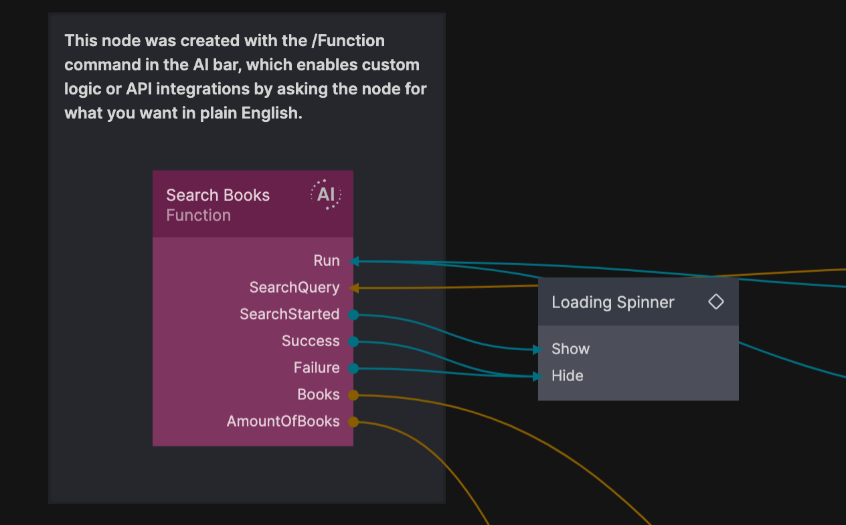Click the AmountOfBooks output port dot

click(353, 422)
